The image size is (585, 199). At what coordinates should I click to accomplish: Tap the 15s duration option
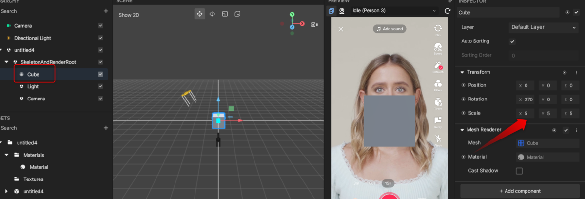[388, 183]
